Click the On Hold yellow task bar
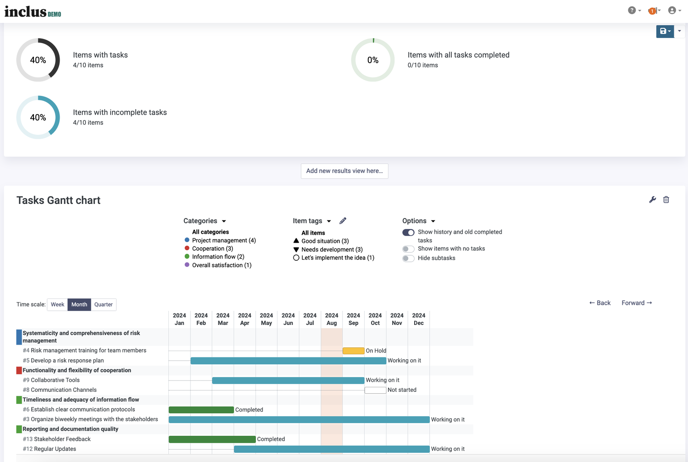Viewport: 688px width, 462px height. click(354, 351)
